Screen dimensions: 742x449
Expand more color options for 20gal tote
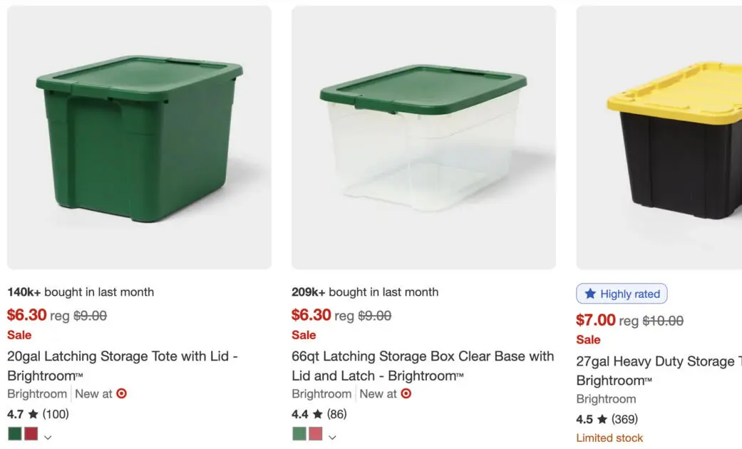48,437
